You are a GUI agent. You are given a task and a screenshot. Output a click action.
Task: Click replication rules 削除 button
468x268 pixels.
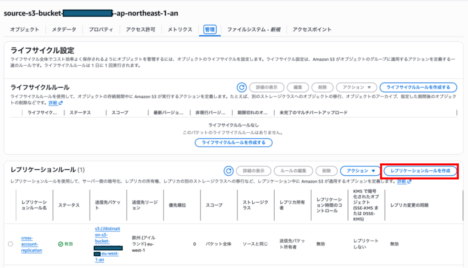(x=326, y=171)
